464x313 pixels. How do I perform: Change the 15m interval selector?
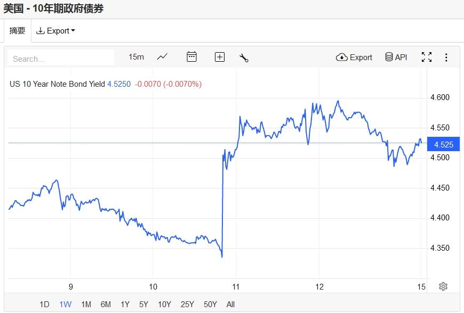(x=136, y=57)
